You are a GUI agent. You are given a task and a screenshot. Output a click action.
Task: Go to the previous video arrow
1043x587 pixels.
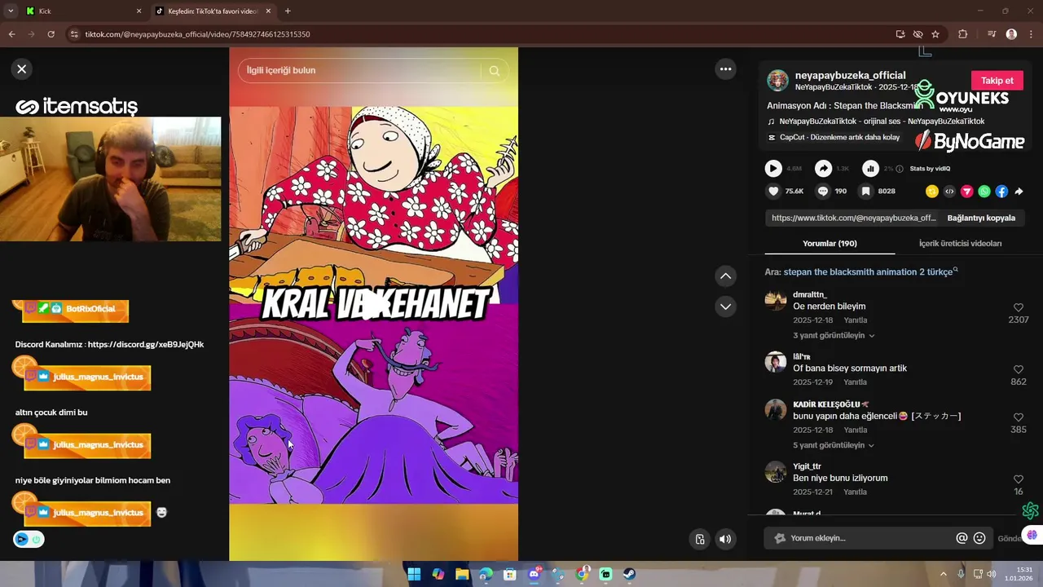point(725,276)
